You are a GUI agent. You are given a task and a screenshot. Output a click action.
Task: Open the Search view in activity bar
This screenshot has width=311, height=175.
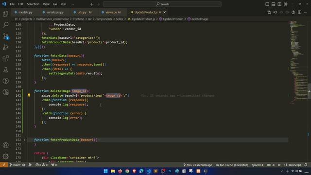pos(5,25)
